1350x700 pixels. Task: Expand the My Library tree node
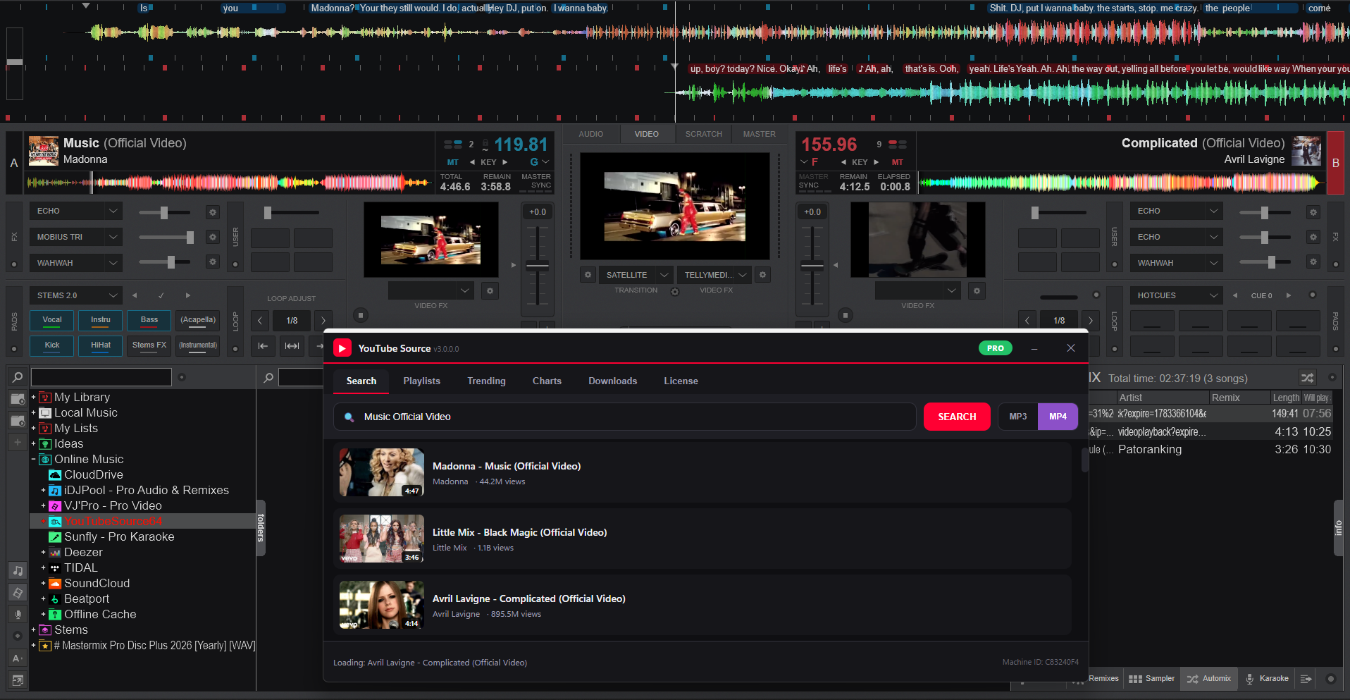coord(33,398)
